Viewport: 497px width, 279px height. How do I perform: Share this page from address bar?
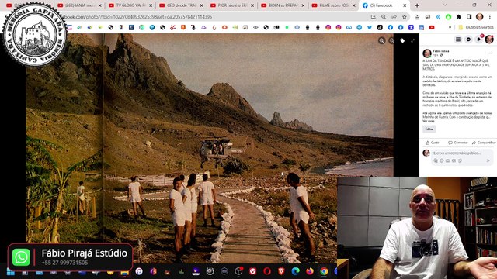[x=394, y=17]
